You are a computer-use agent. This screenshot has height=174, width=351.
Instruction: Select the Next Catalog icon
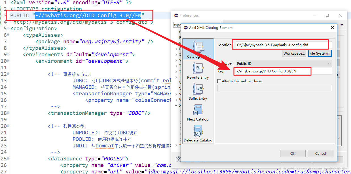[198, 110]
